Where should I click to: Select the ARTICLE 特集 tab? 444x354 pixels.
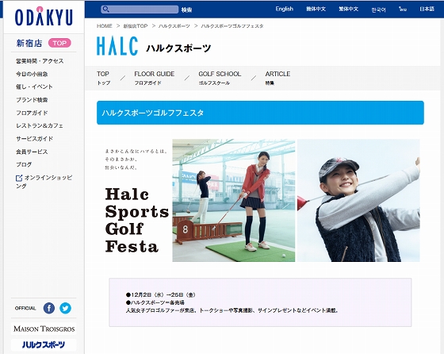(277, 78)
